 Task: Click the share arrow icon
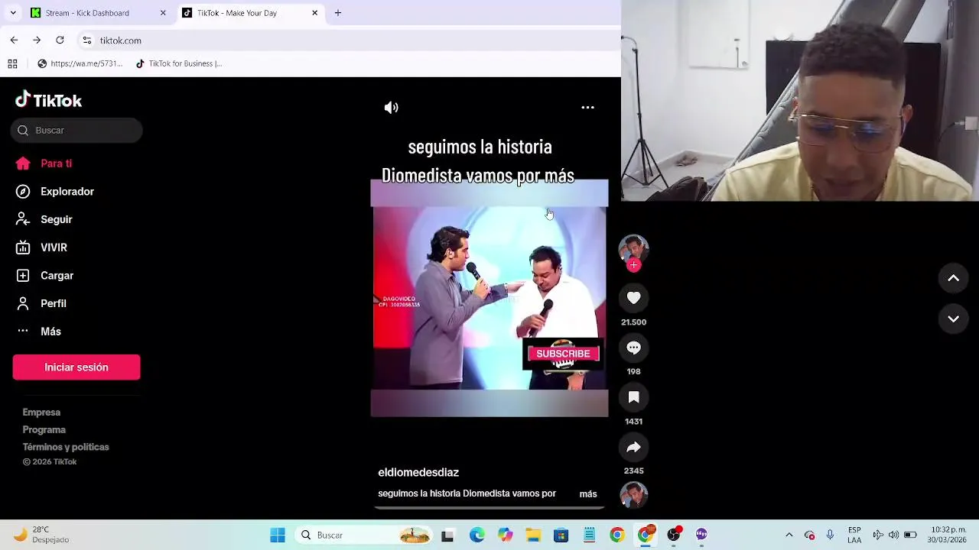click(x=633, y=447)
